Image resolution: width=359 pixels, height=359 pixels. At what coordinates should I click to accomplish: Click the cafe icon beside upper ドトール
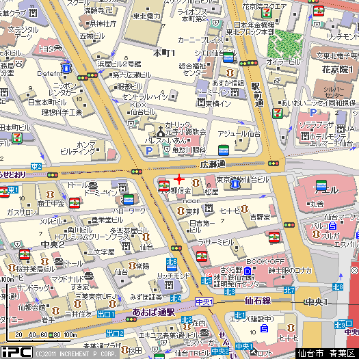click(x=93, y=185)
